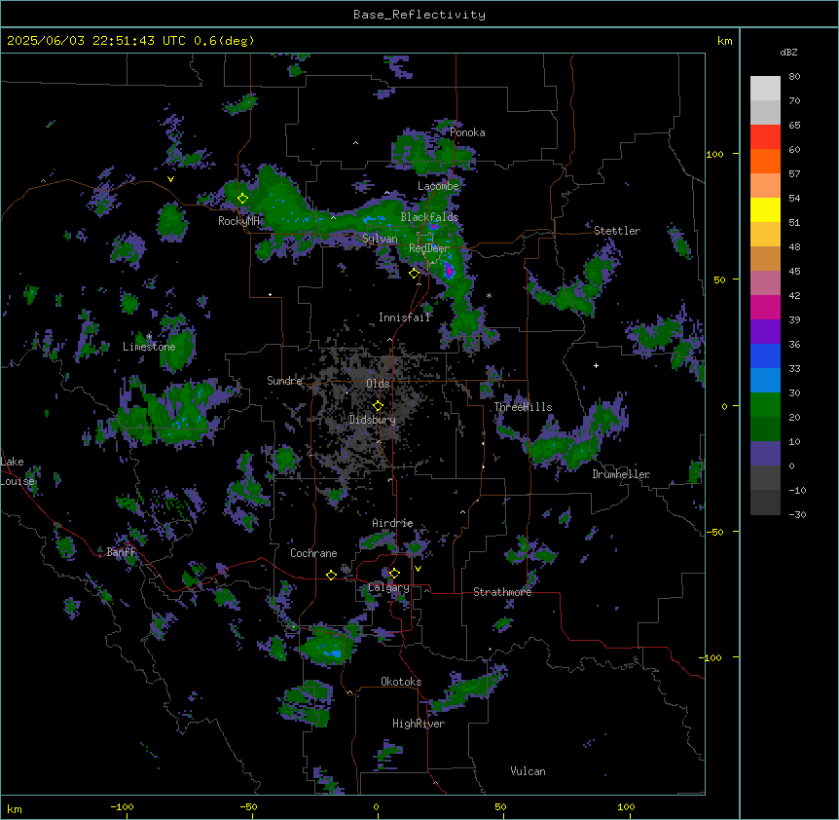Screen dimensions: 839x820
Task: Pick the slate 0-10 dBZ legend swatch
Action: [x=765, y=454]
